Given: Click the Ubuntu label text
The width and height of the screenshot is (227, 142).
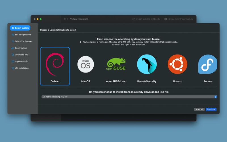Looking at the screenshot, I should pos(178,82).
